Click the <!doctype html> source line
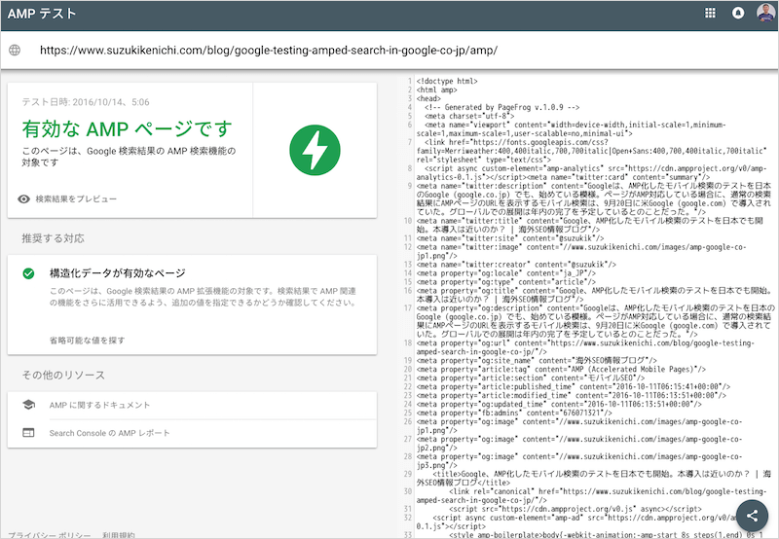This screenshot has height=539, width=779. click(x=447, y=81)
